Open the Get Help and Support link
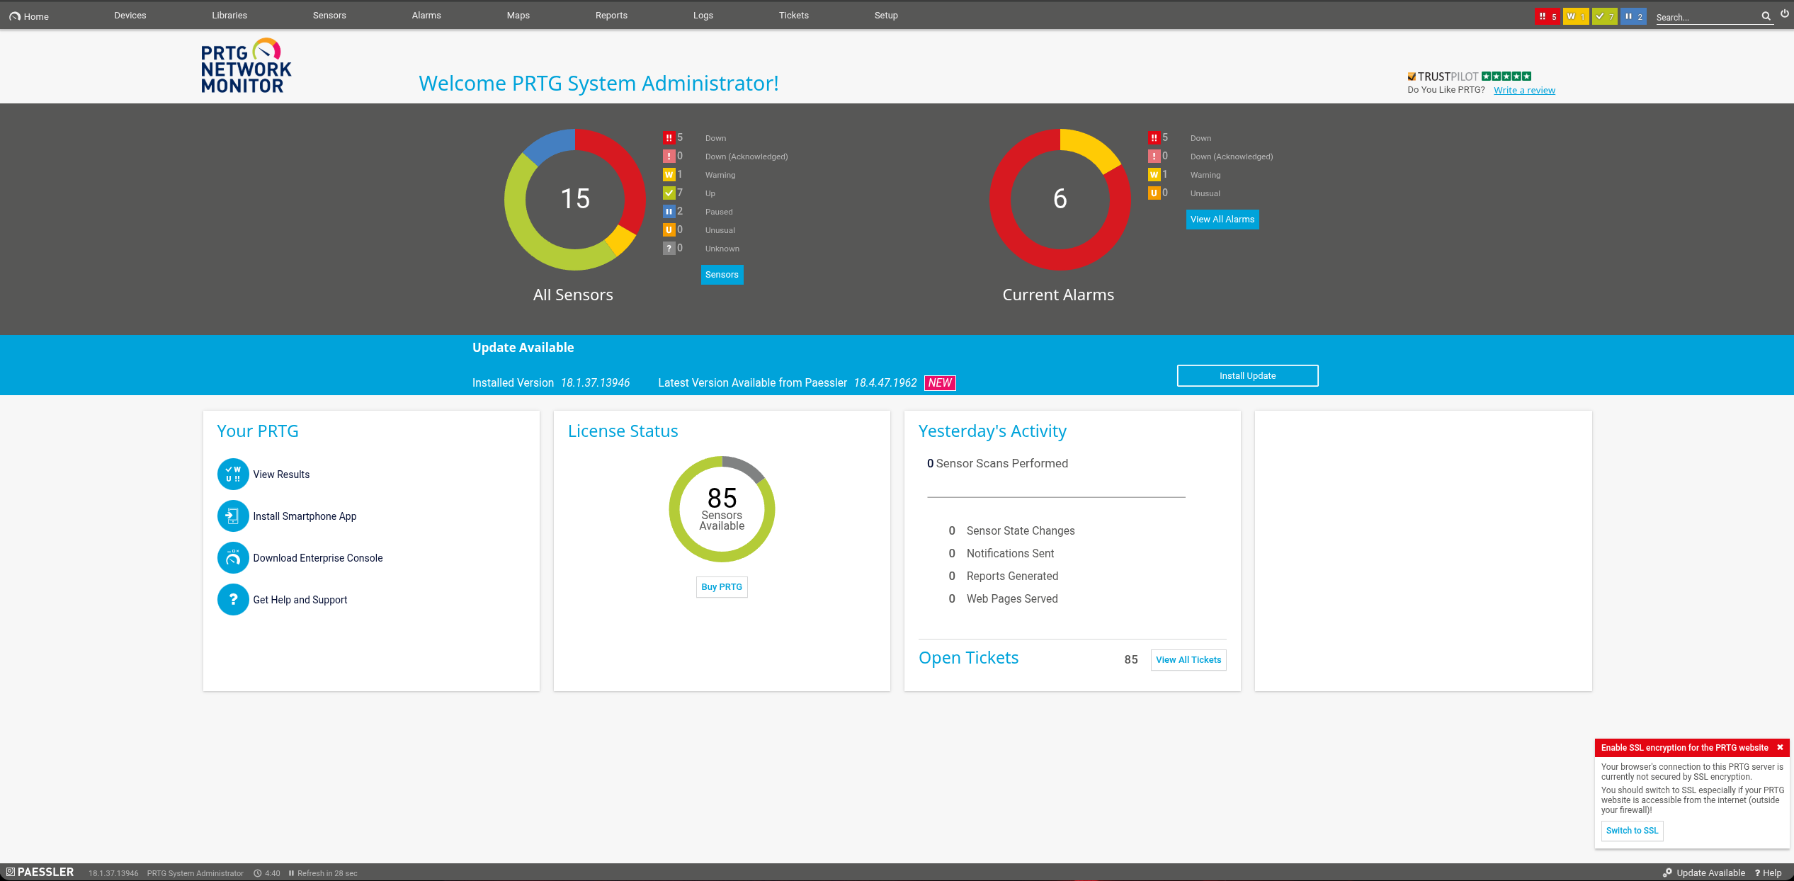Viewport: 1794px width, 881px height. [x=300, y=600]
